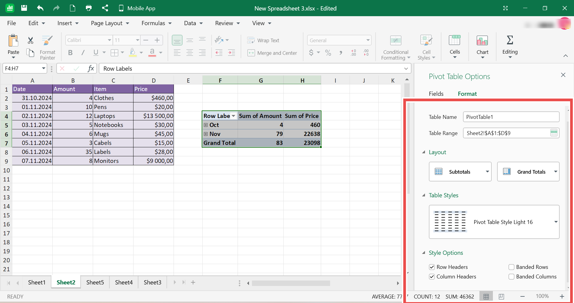Image resolution: width=574 pixels, height=303 pixels.
Task: Set top vertical alignment
Action: [202, 40]
